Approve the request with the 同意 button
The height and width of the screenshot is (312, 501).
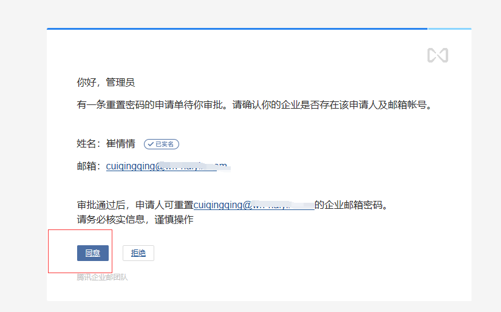(92, 253)
